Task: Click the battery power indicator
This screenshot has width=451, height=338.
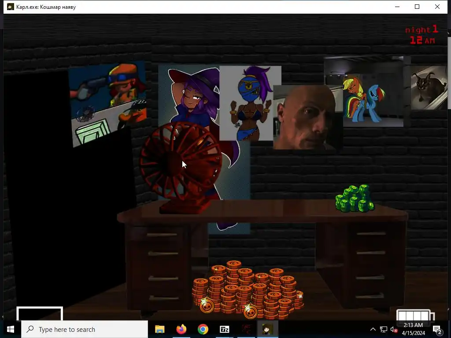Action: (415, 315)
